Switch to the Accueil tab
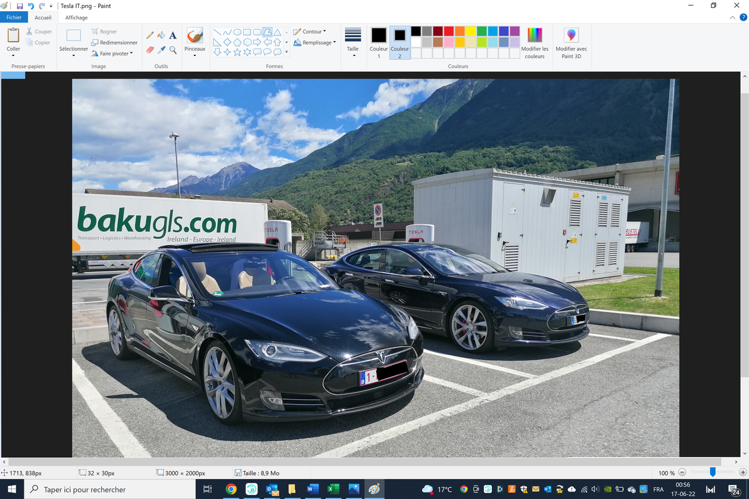Image resolution: width=749 pixels, height=499 pixels. 43,17
